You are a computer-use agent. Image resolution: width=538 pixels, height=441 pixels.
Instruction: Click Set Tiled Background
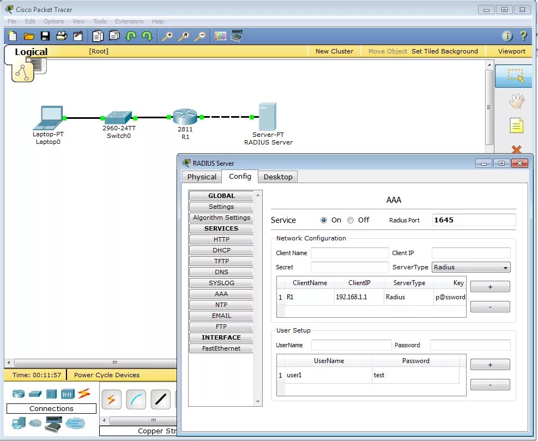[x=444, y=51]
